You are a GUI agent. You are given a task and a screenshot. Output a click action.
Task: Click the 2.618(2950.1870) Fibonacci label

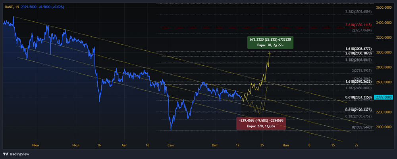pos(358,53)
